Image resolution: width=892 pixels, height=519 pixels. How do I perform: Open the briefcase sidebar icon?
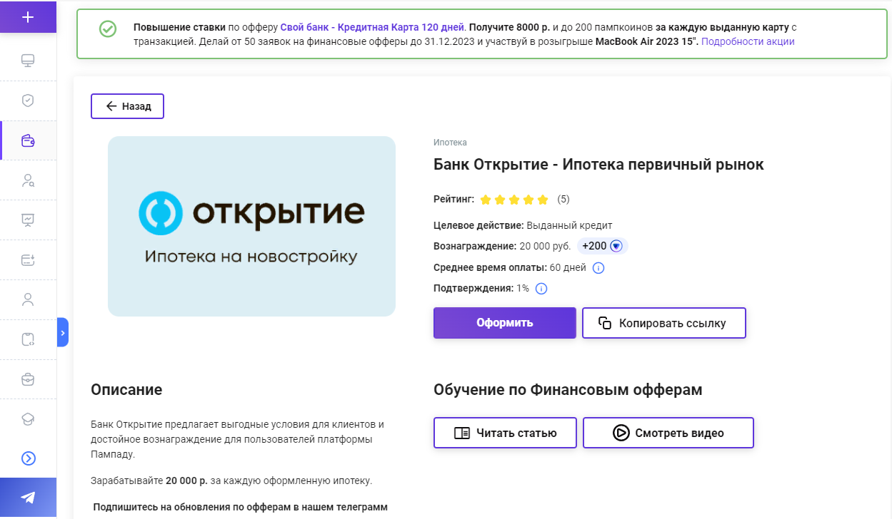28,379
